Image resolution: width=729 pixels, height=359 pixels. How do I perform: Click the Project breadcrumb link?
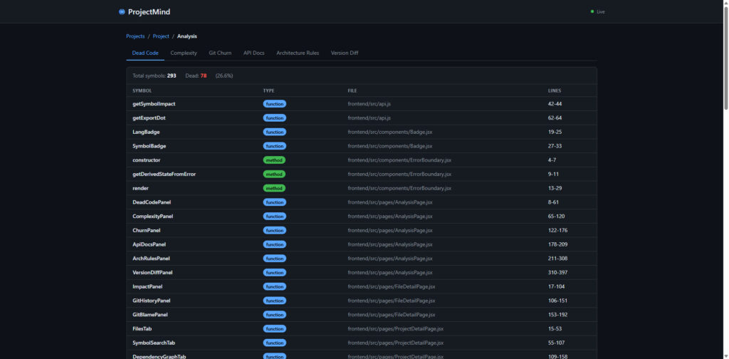click(161, 36)
